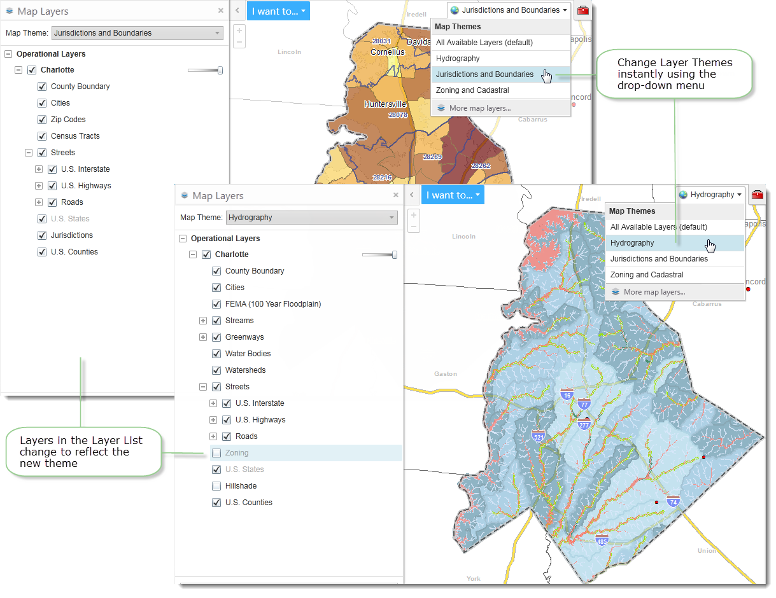Close the Hydrography Map Layers panel
Screen dimensions: 776x598
[x=395, y=195]
